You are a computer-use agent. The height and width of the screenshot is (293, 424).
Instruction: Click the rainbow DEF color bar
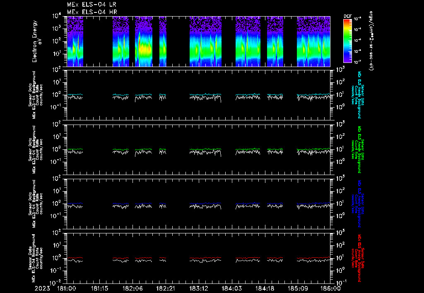click(x=347, y=41)
